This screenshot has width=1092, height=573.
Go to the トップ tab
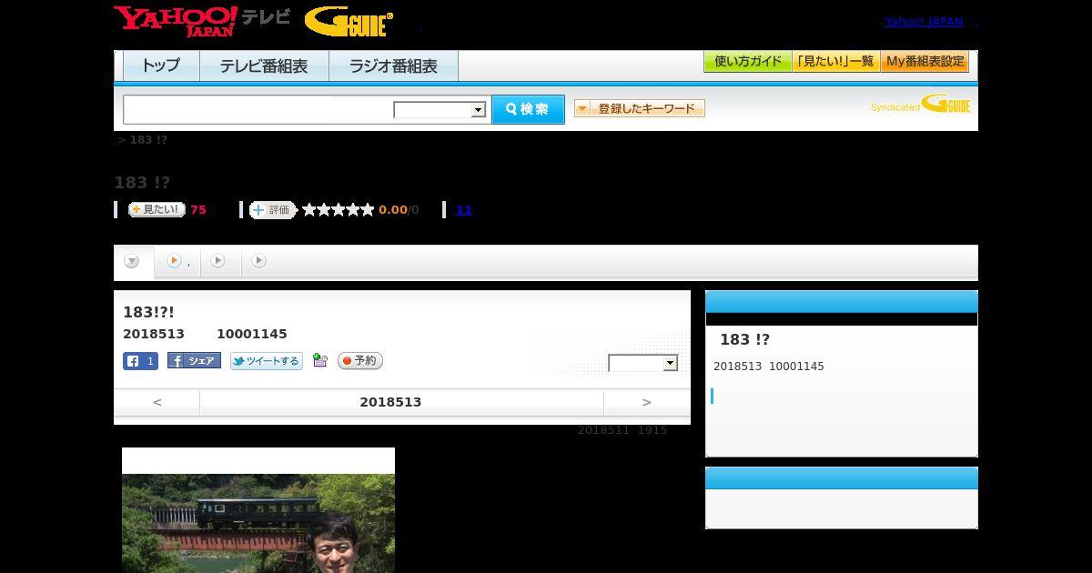(x=161, y=66)
